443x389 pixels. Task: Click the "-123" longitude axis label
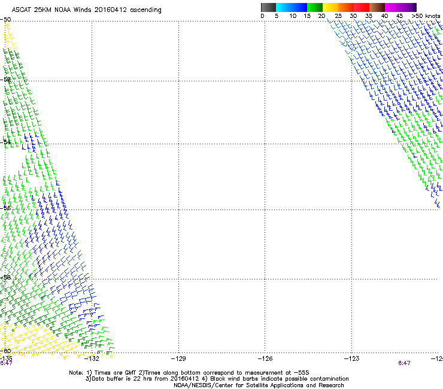352,358
